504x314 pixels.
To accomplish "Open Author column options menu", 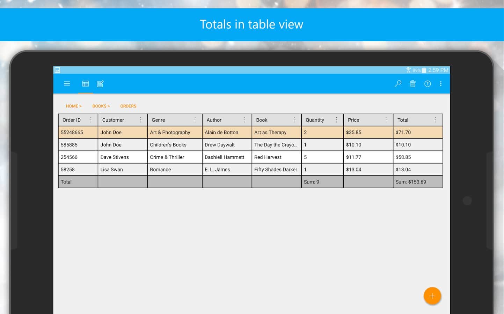I will (244, 120).
